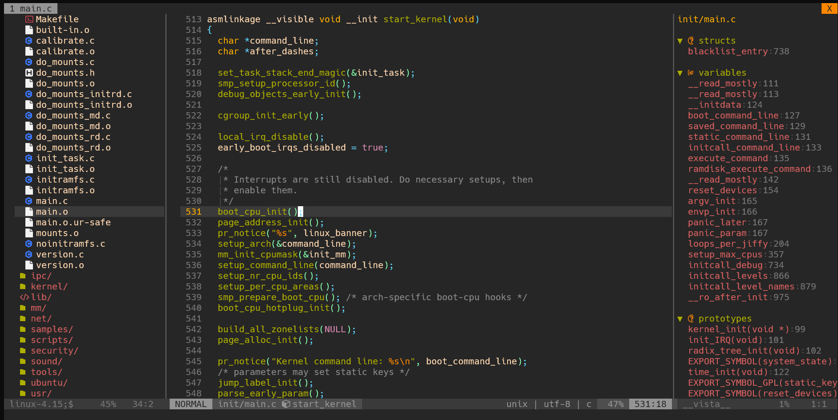
Task: Expand the sound/ directory
Action: click(46, 361)
